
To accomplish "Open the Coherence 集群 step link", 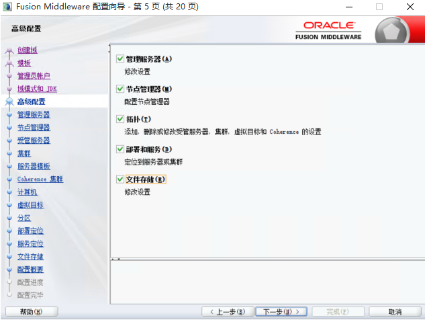I will [x=40, y=179].
